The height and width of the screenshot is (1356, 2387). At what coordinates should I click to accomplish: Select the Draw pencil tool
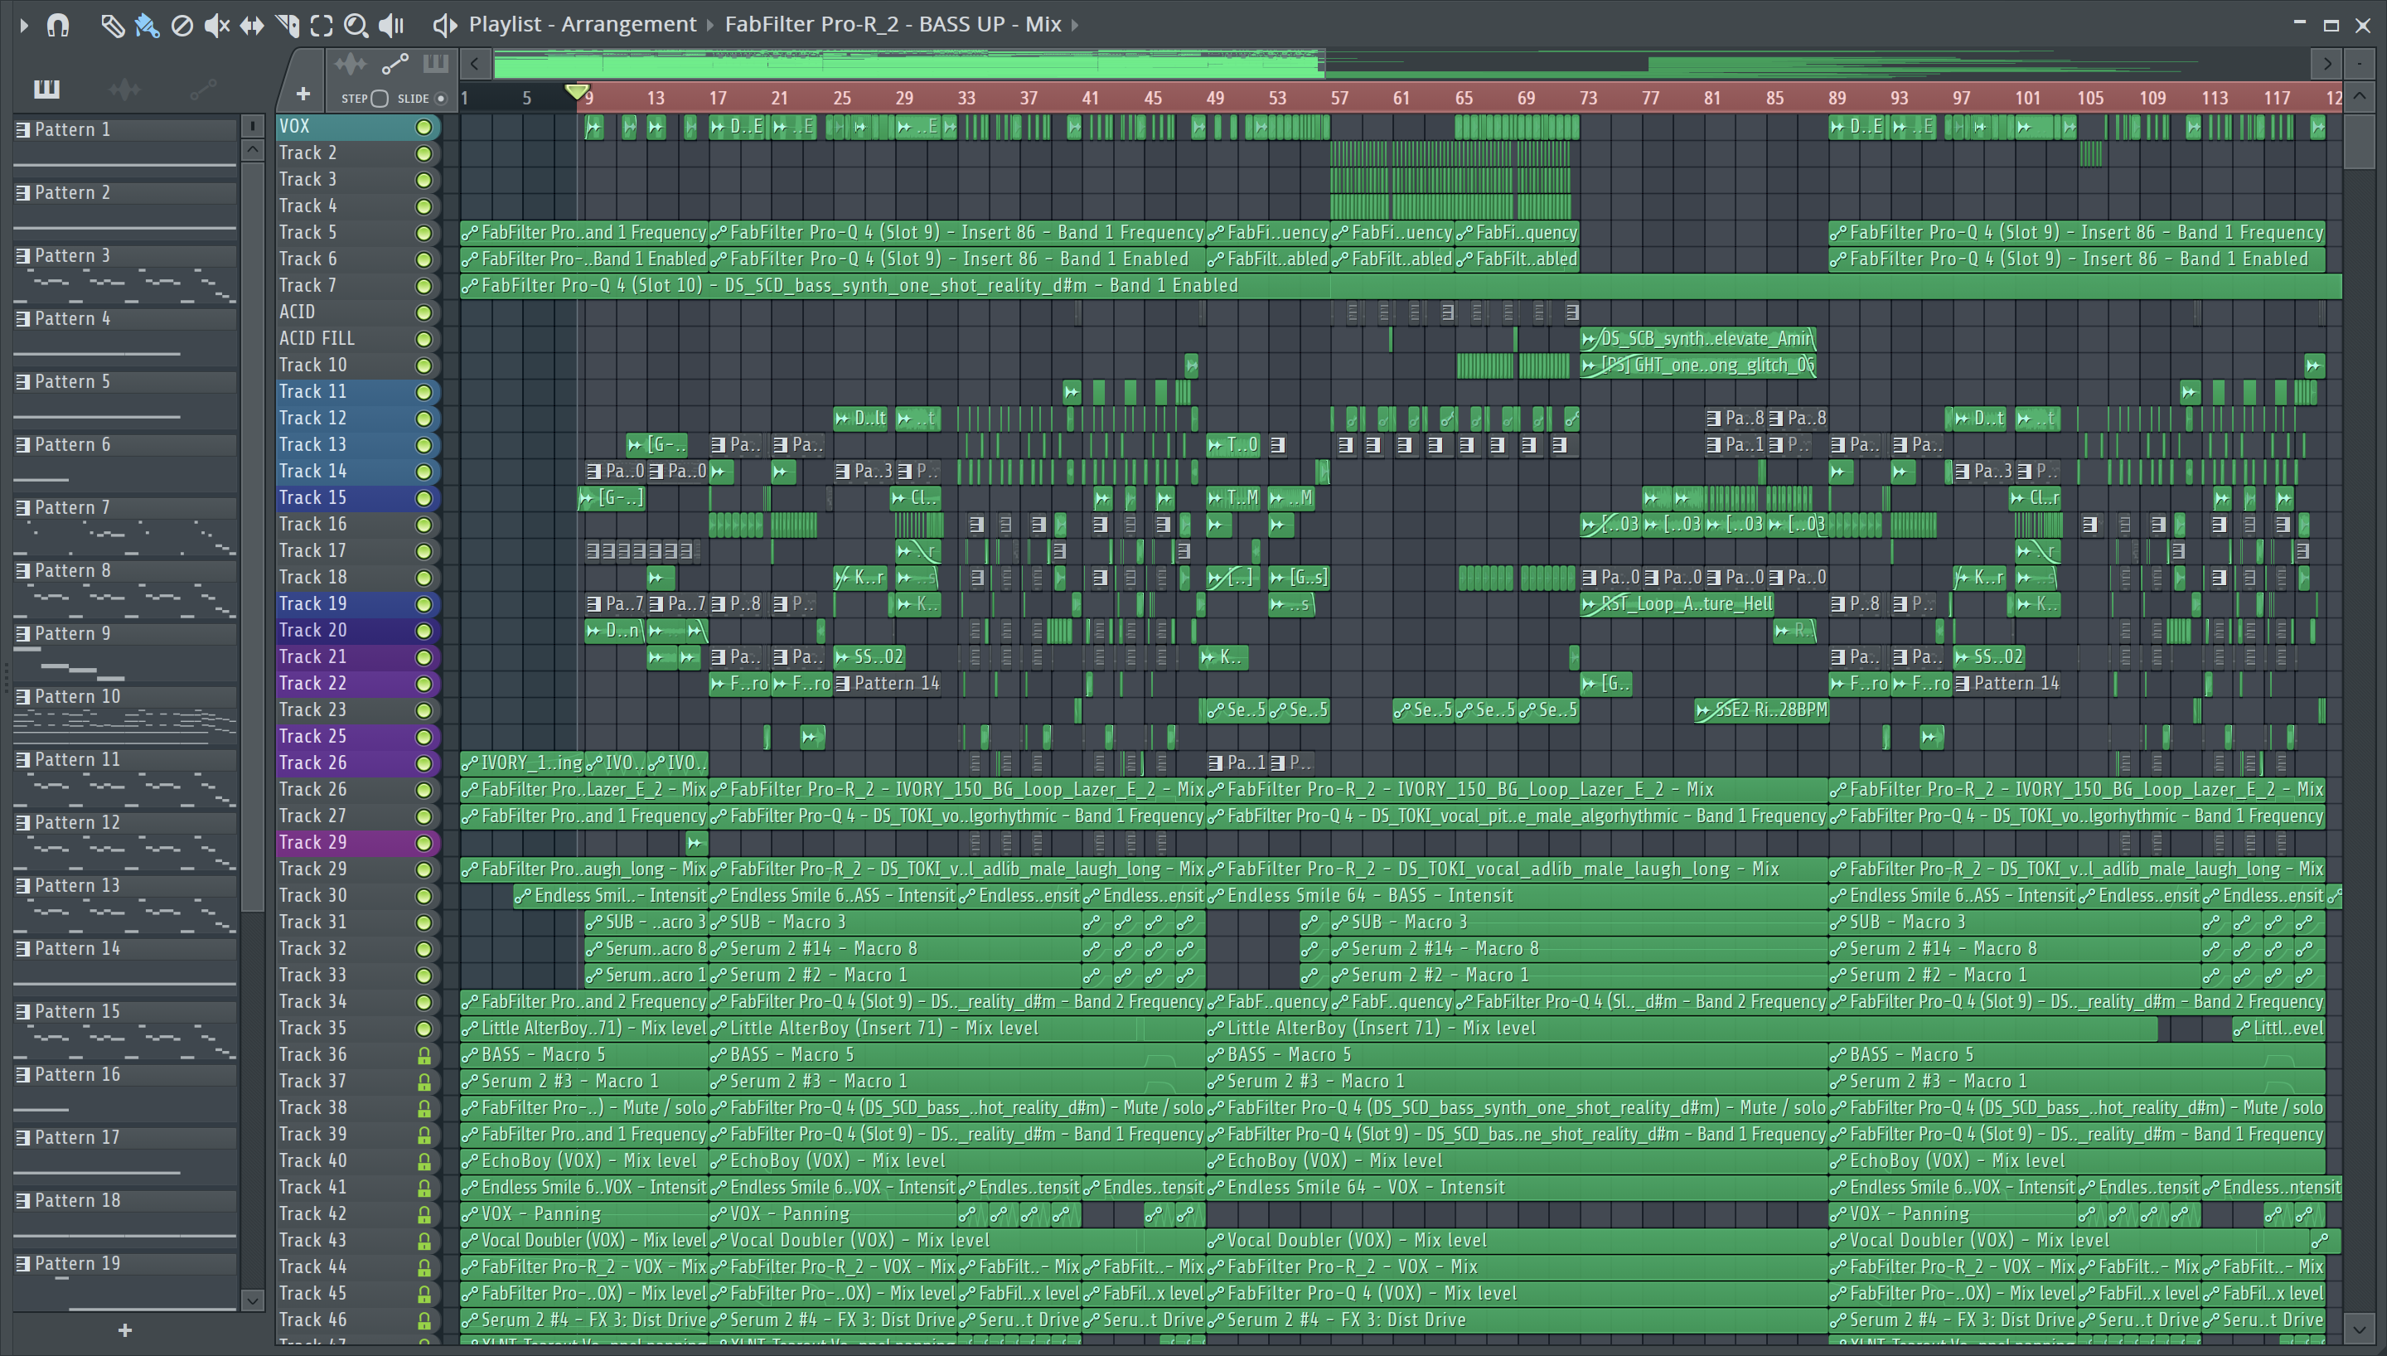click(112, 25)
